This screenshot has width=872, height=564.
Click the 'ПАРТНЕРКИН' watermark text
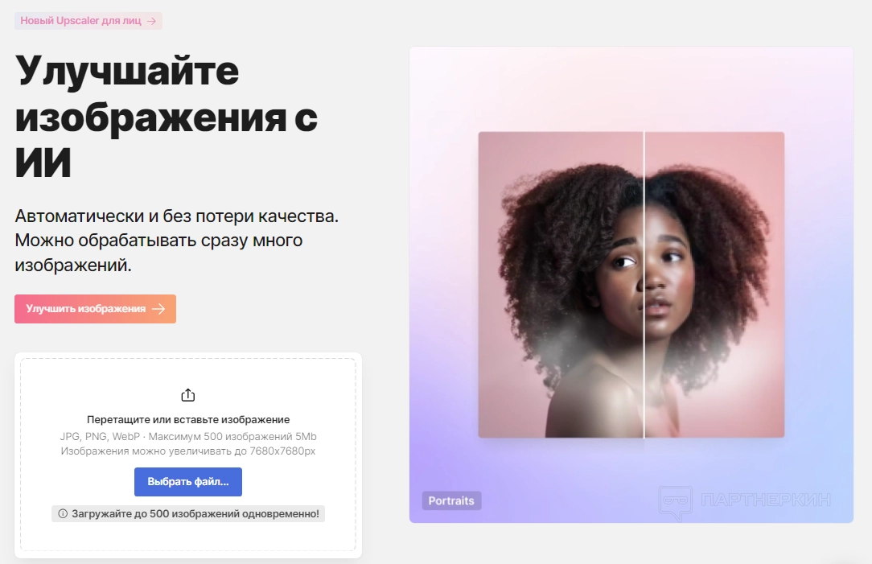tap(766, 500)
